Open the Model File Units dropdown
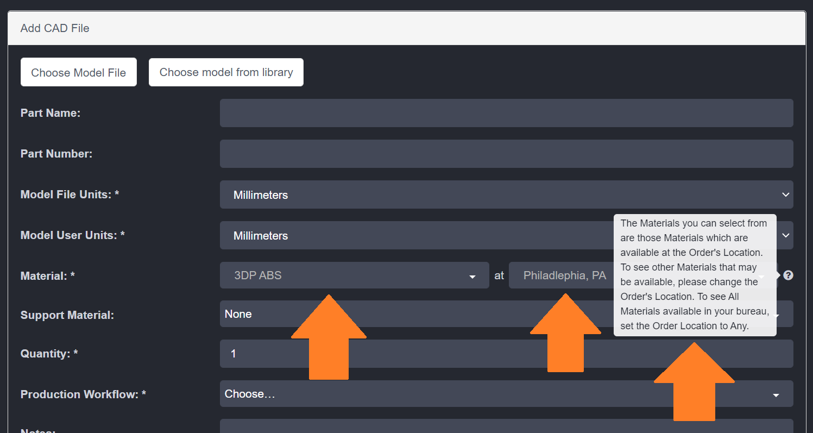Screen dimensions: 813x433 click(506, 194)
